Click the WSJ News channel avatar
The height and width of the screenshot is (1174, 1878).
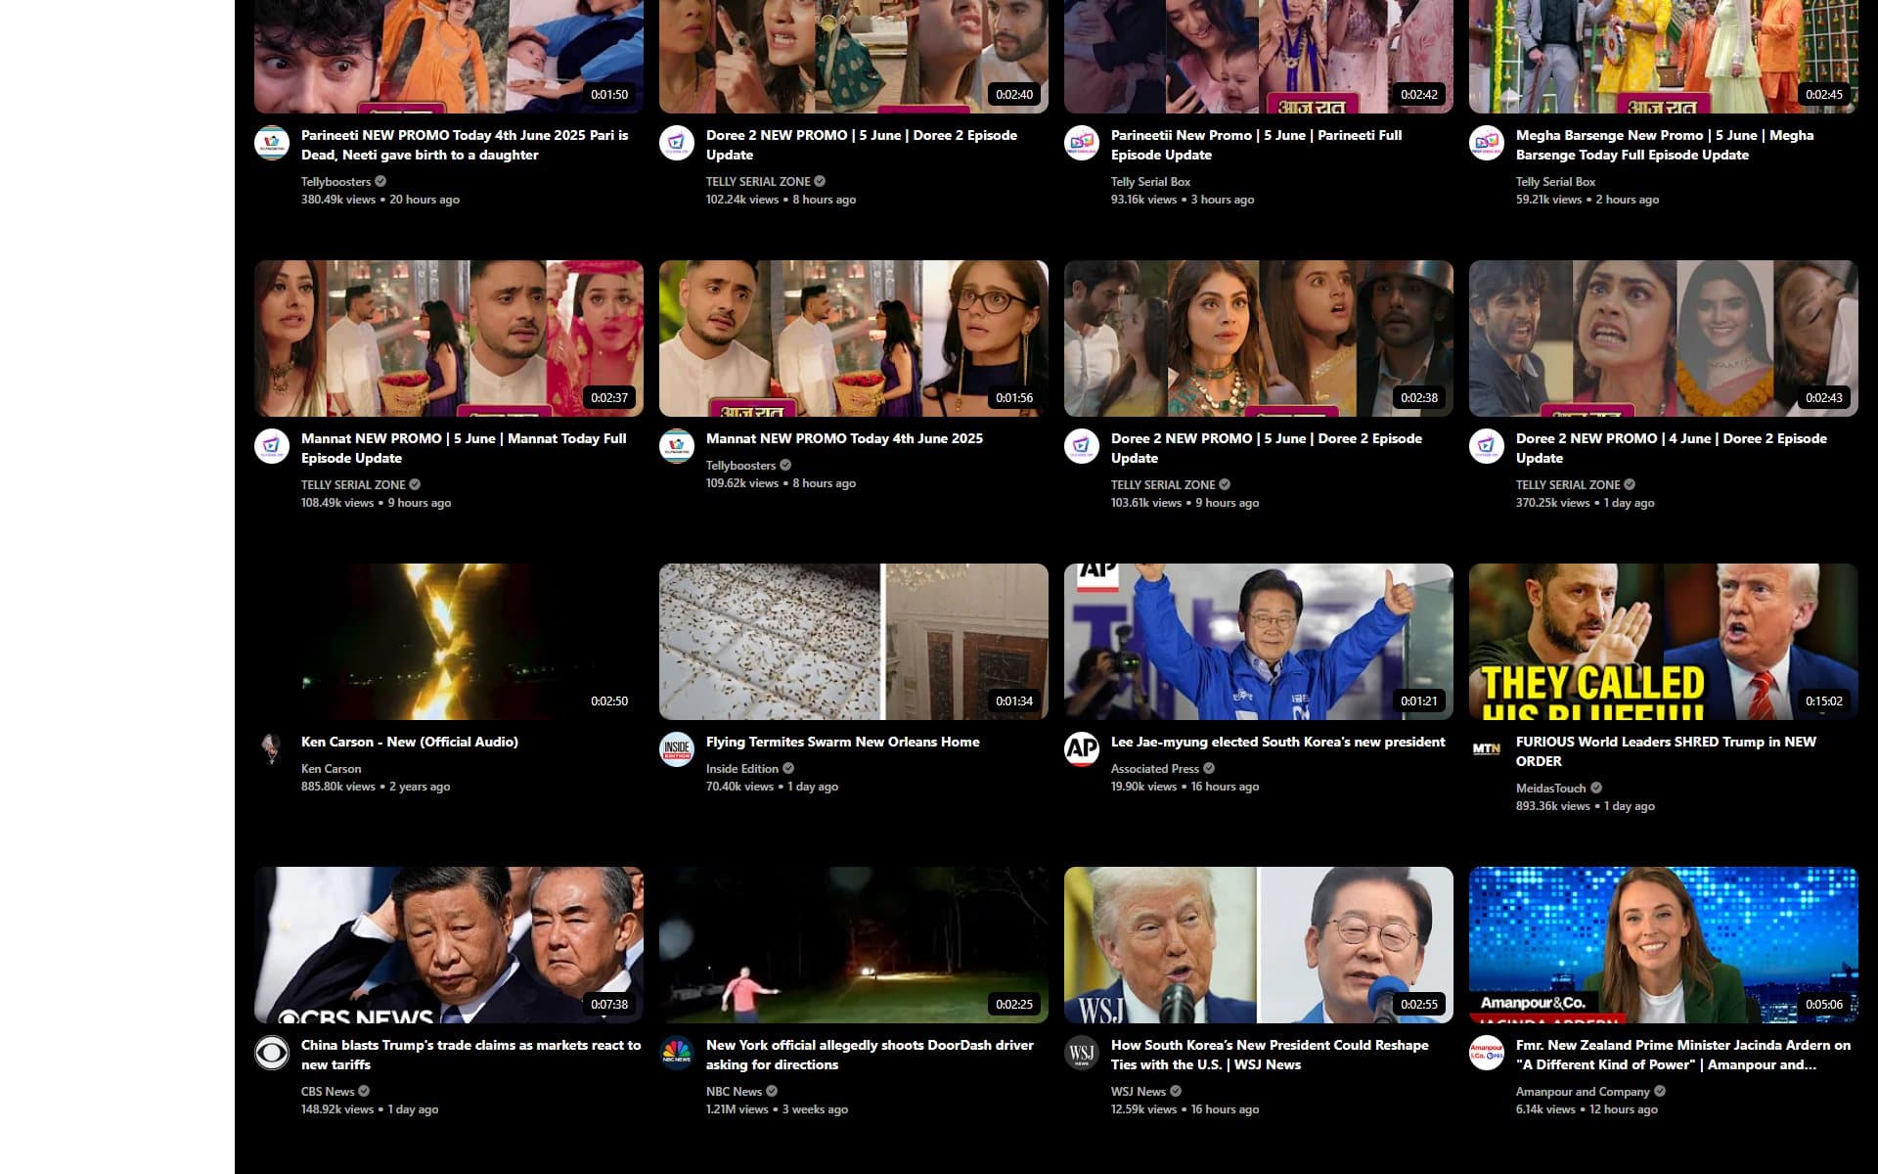pos(1082,1053)
